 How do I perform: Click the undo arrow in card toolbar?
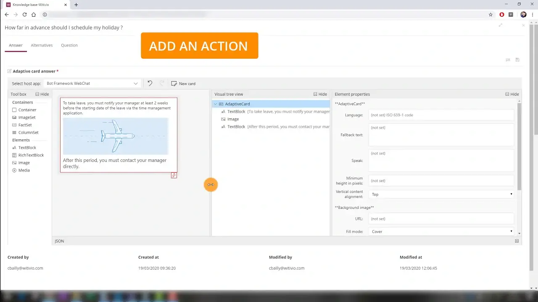(150, 83)
